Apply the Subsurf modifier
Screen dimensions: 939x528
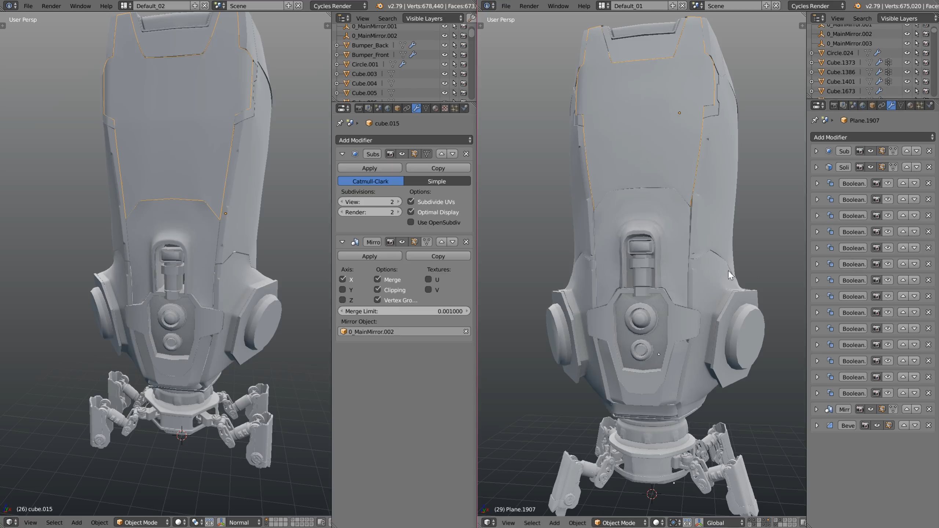pyautogui.click(x=369, y=168)
